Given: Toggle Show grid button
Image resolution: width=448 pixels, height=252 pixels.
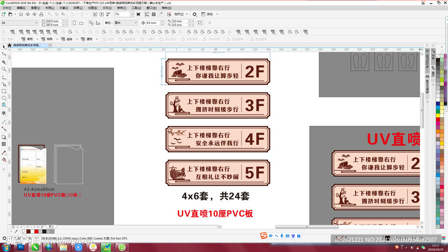Looking at the screenshot, I should [x=154, y=14].
